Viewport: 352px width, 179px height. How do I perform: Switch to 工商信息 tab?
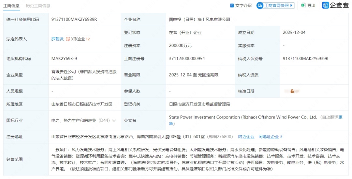tap(11, 6)
